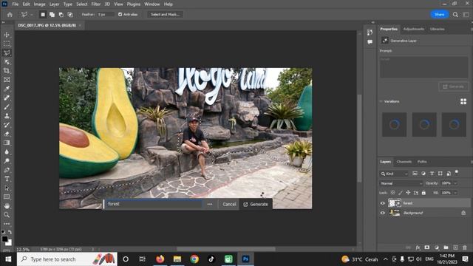The image size is (473, 266).
Task: Select the Rectangular Marquee tool
Action: tap(7, 44)
